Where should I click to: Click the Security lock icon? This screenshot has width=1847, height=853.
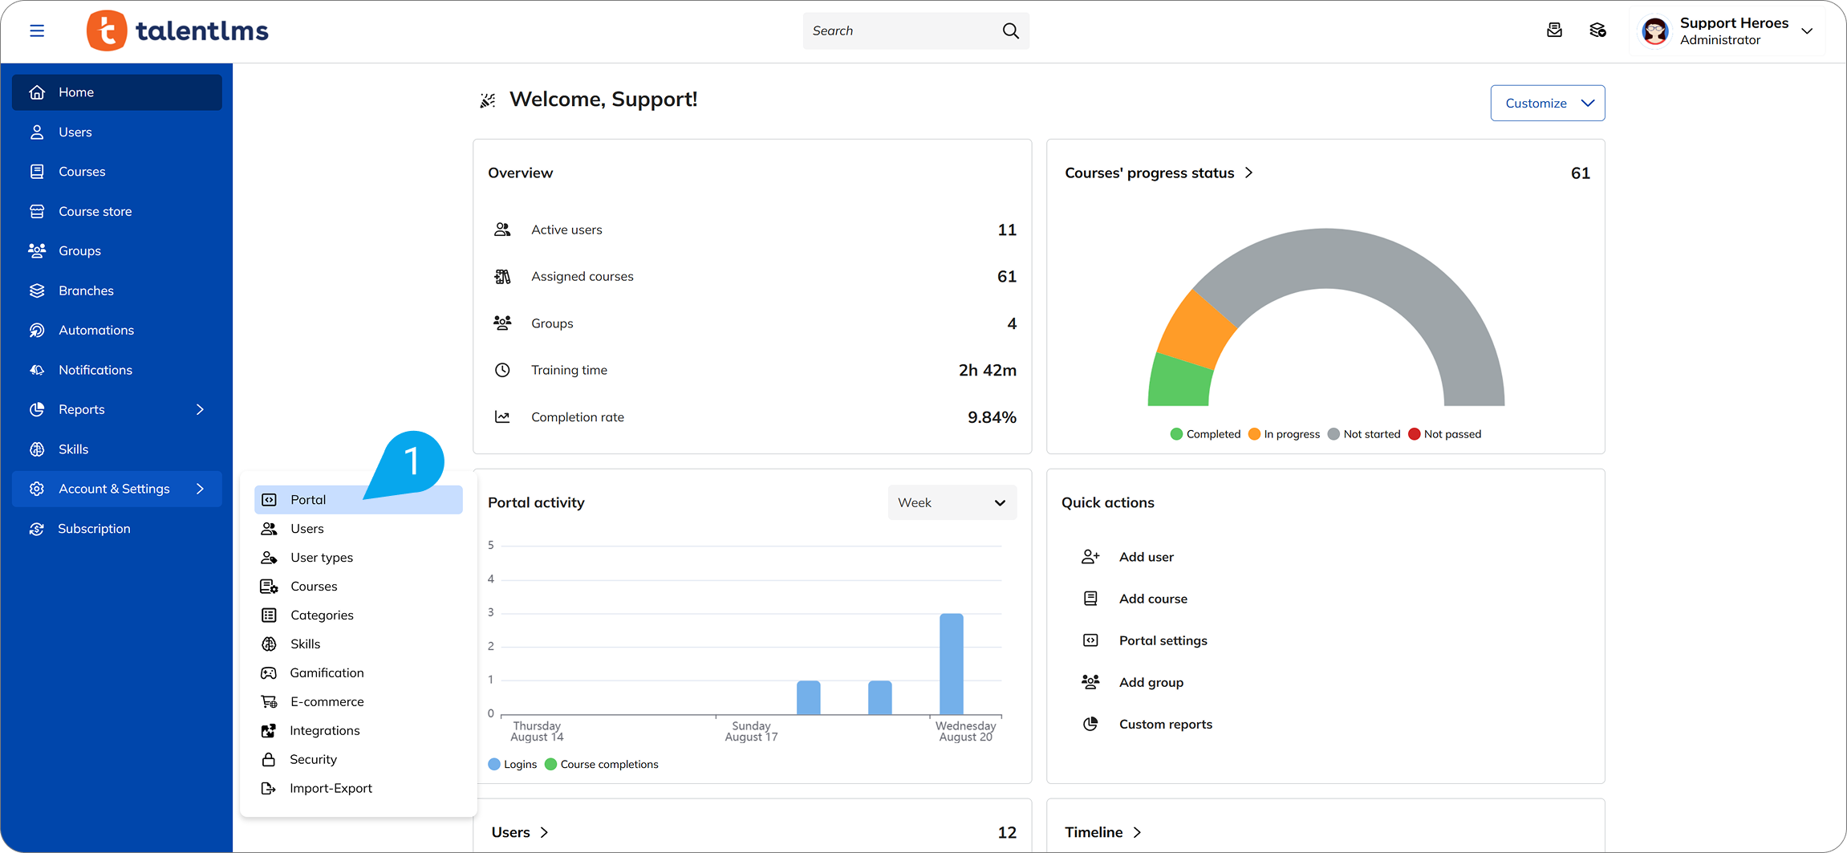pos(269,760)
